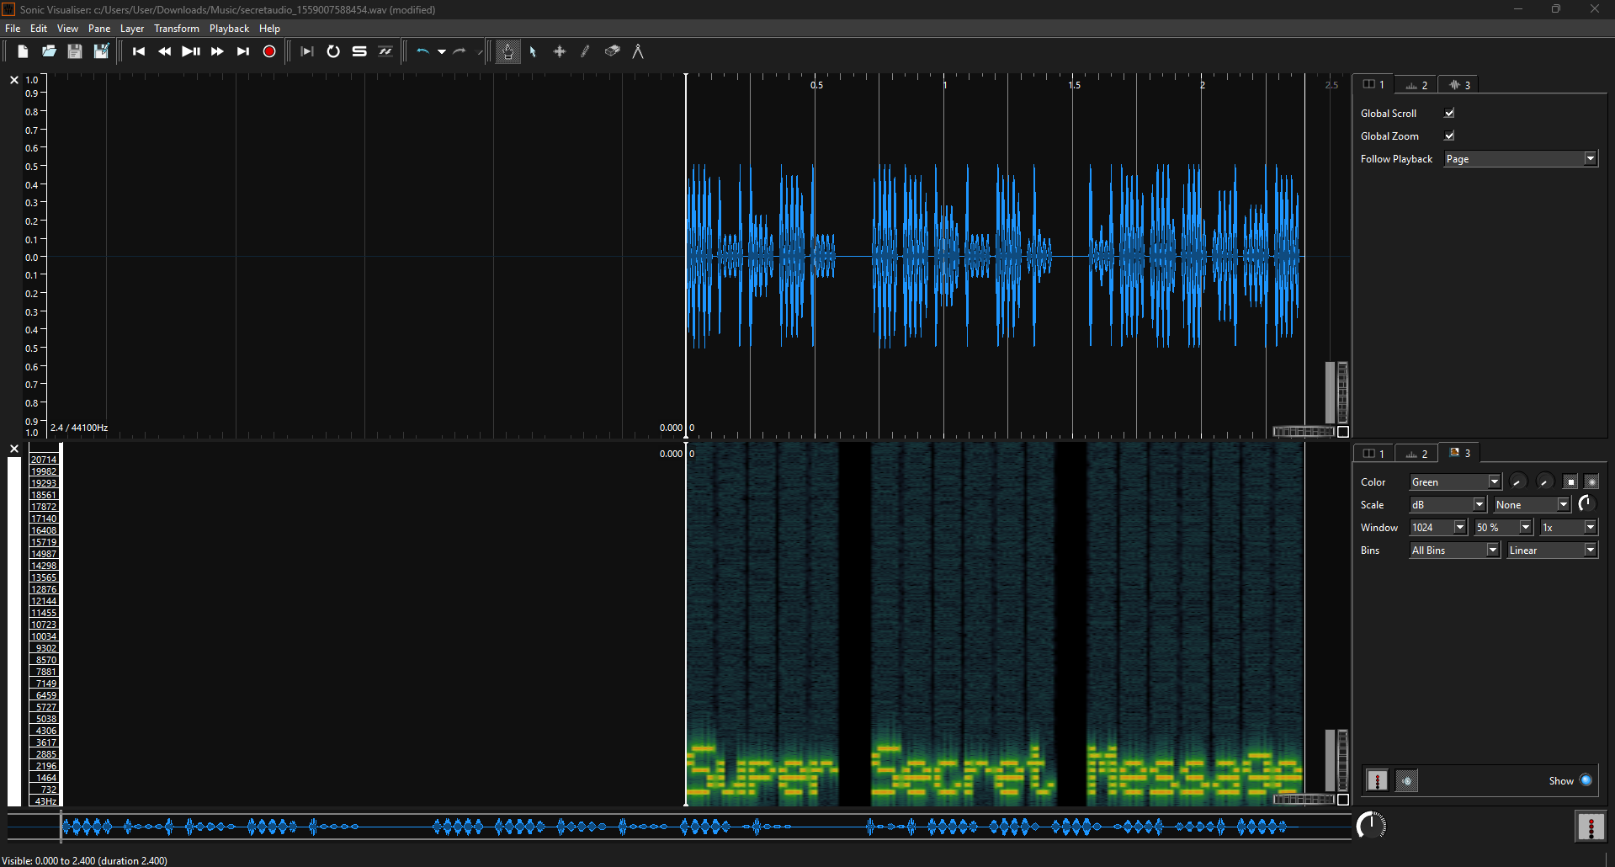The width and height of the screenshot is (1615, 867).
Task: Select the Measure tool icon
Action: click(x=638, y=51)
